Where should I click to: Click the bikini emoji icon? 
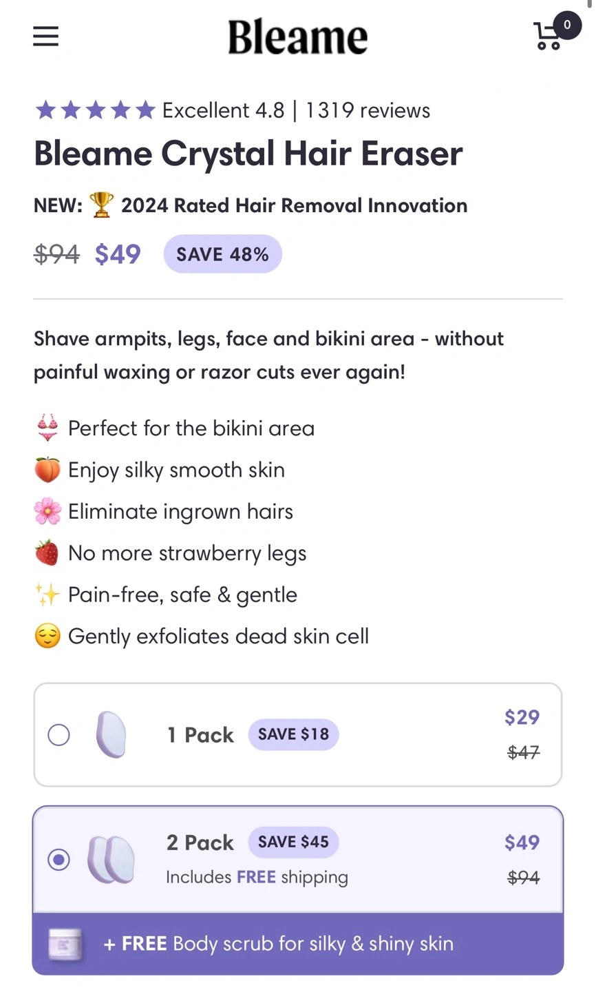pyautogui.click(x=47, y=428)
